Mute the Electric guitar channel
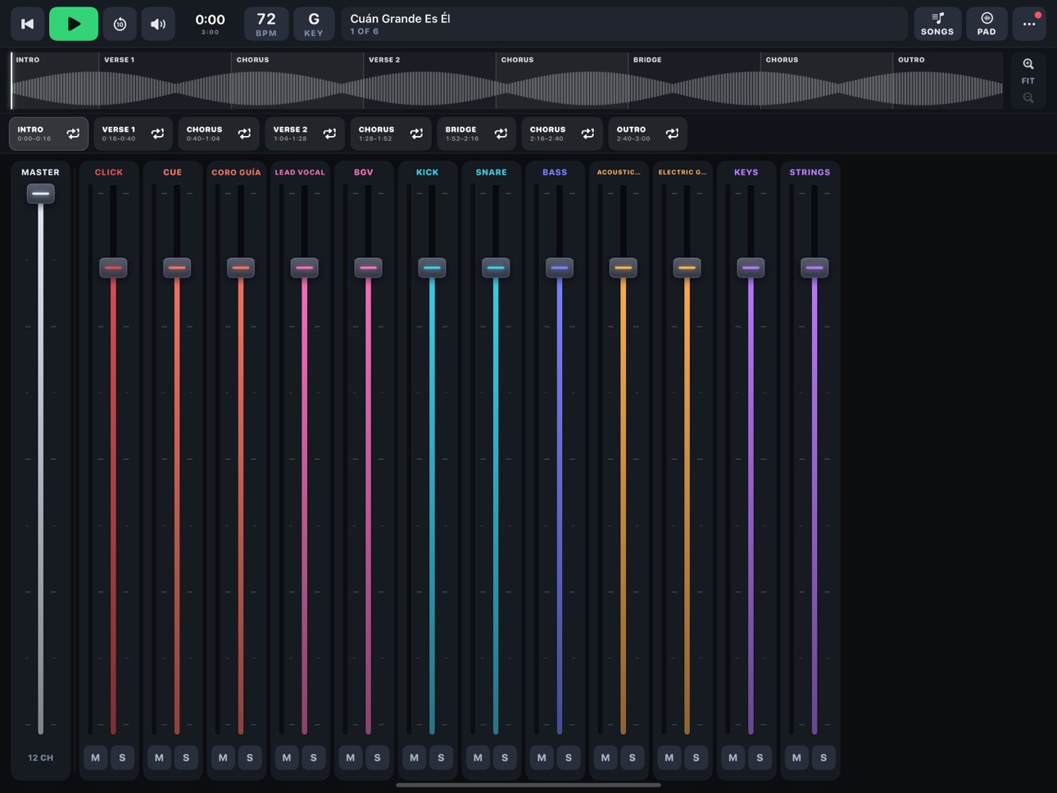The image size is (1057, 793). click(x=669, y=758)
